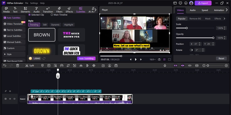Show more top toolbar categories with arrow
This screenshot has width=231, height=115.
click(x=95, y=10)
